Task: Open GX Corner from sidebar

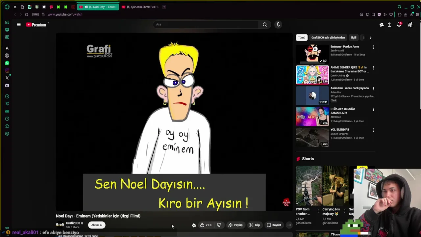Action: [x=7, y=22]
